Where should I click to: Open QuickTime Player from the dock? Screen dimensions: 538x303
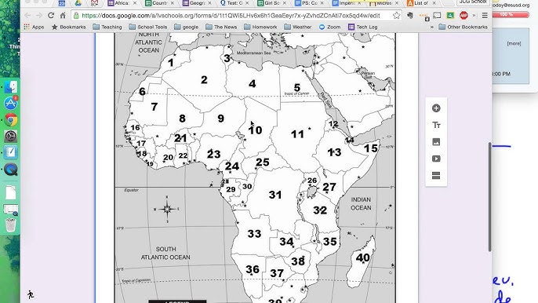pyautogui.click(x=11, y=170)
